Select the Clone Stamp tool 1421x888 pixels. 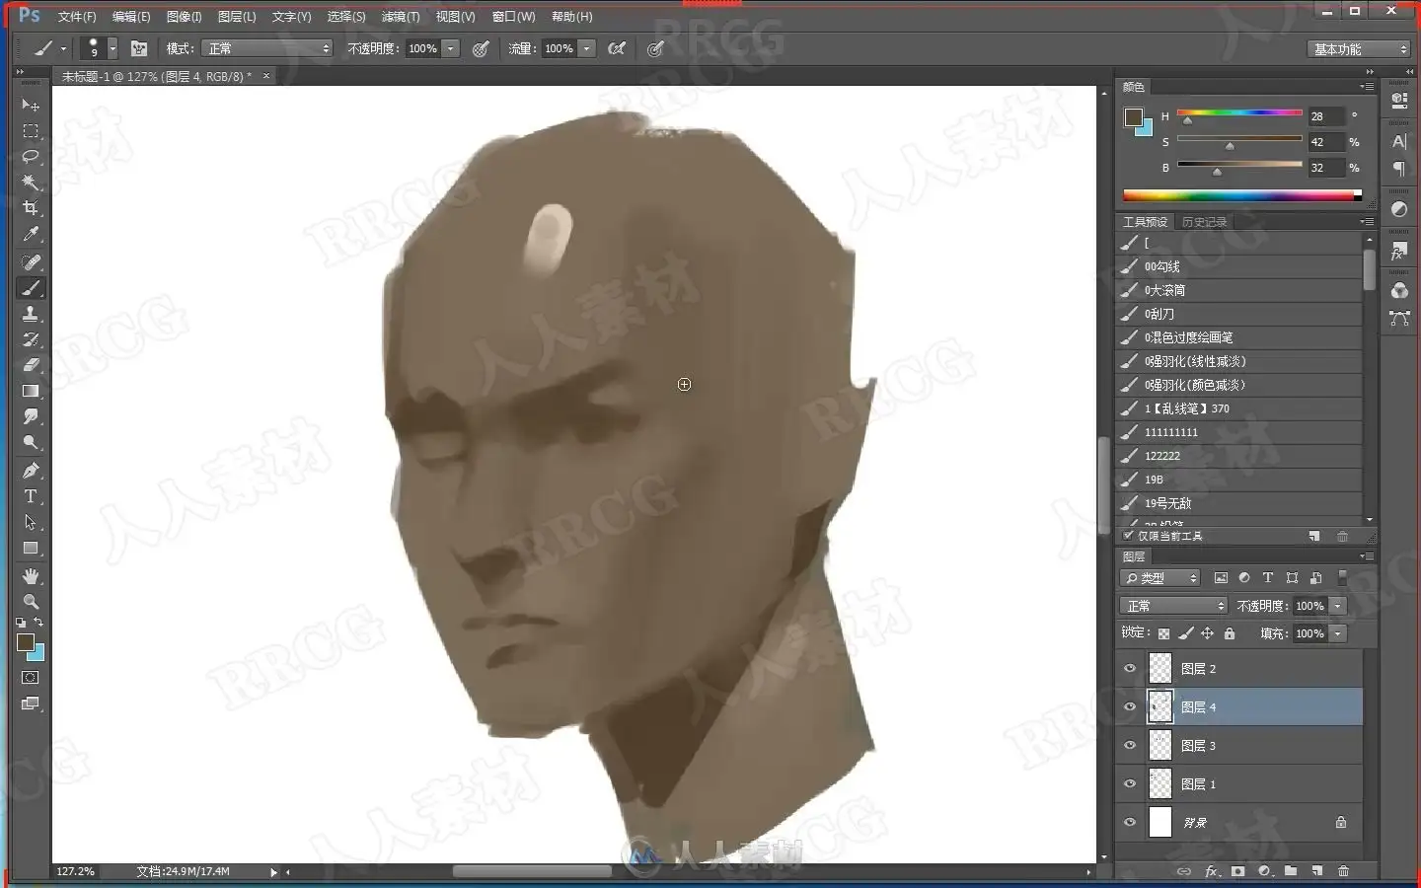tap(31, 314)
